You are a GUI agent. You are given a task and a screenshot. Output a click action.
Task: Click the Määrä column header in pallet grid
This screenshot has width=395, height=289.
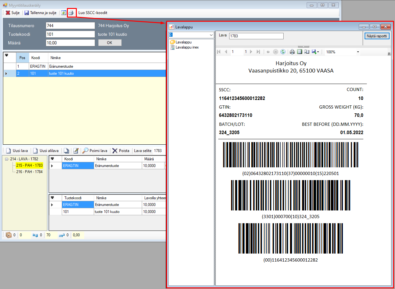(x=153, y=159)
